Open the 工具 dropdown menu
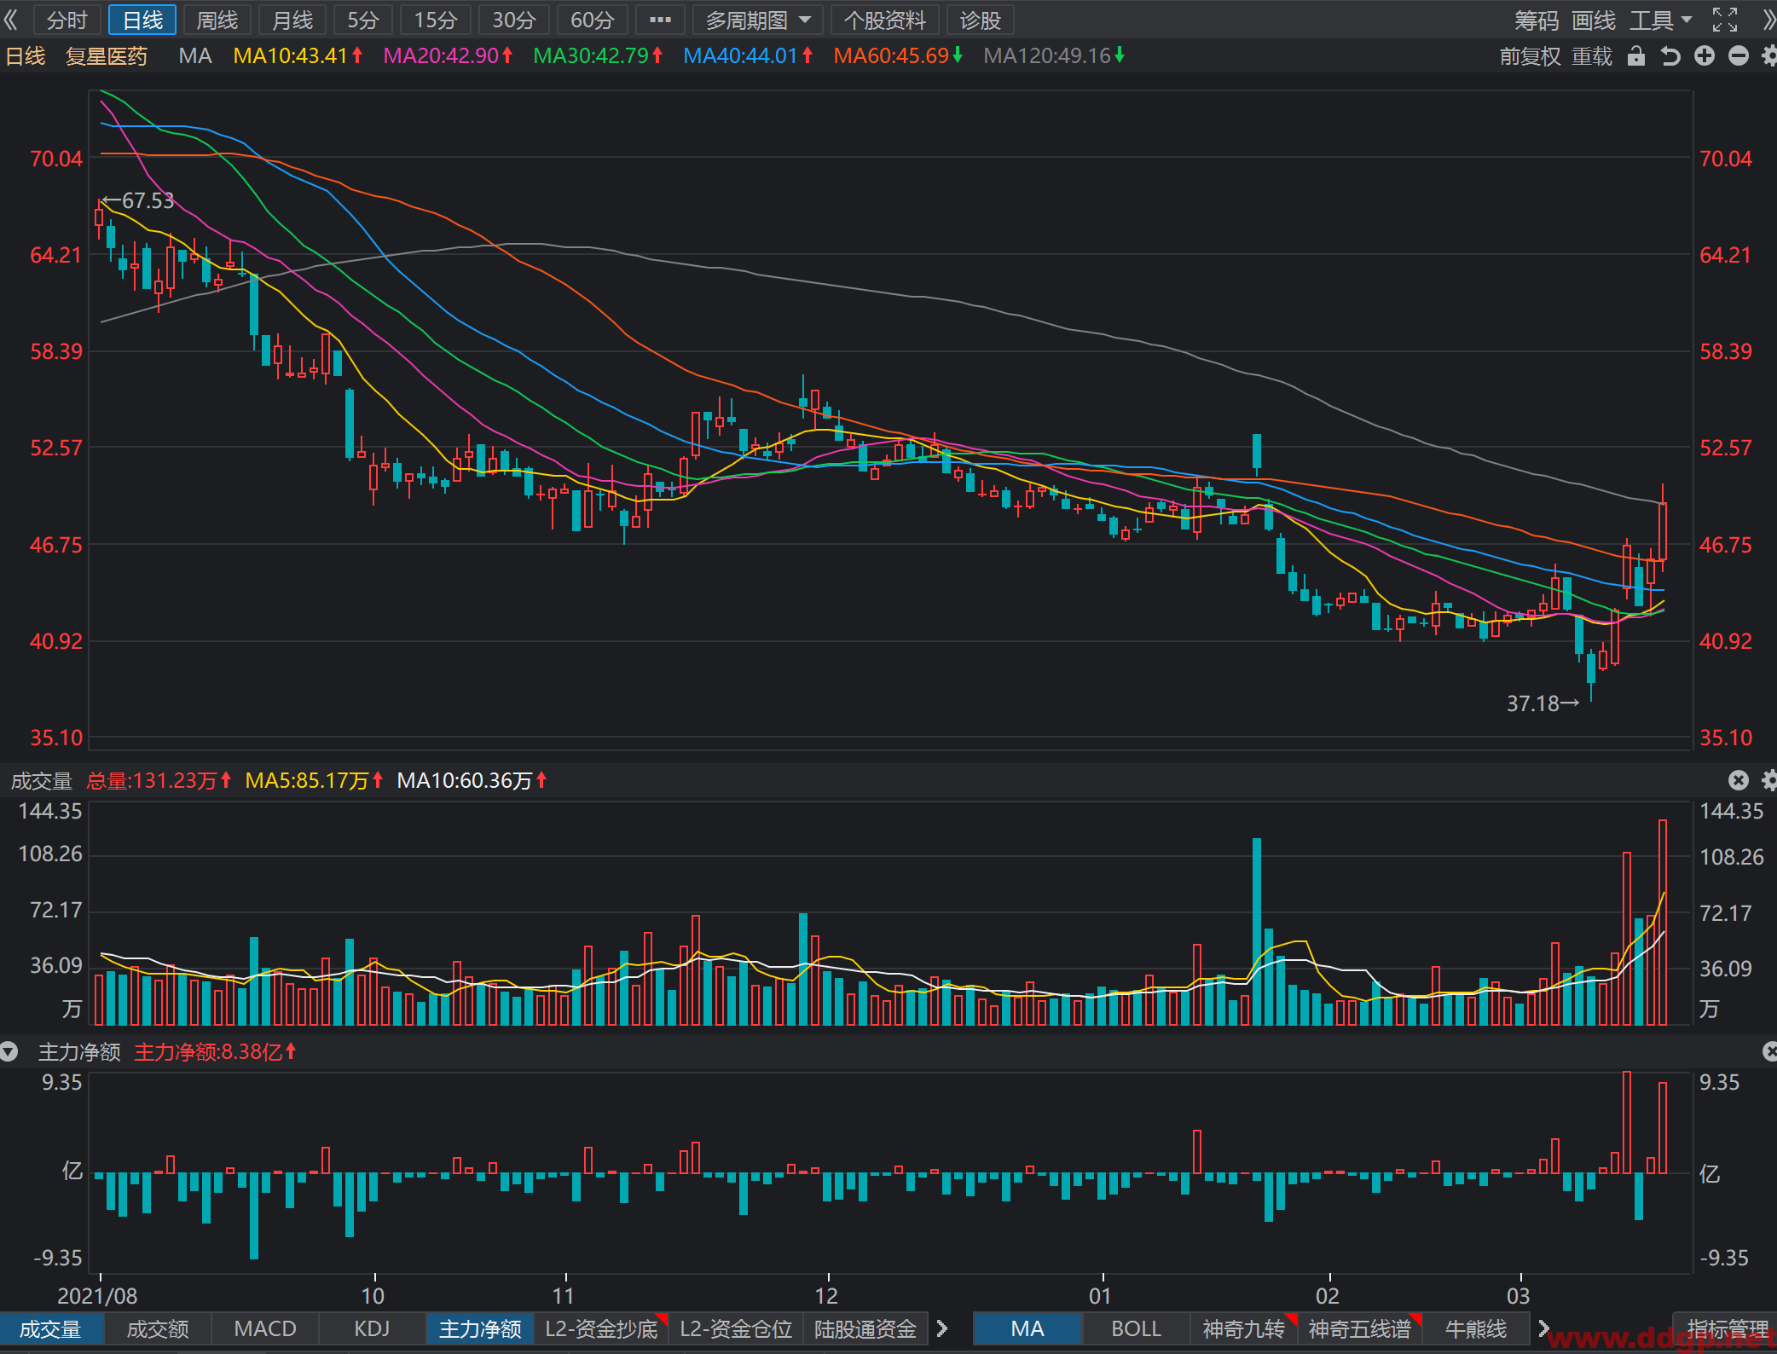 (1660, 20)
